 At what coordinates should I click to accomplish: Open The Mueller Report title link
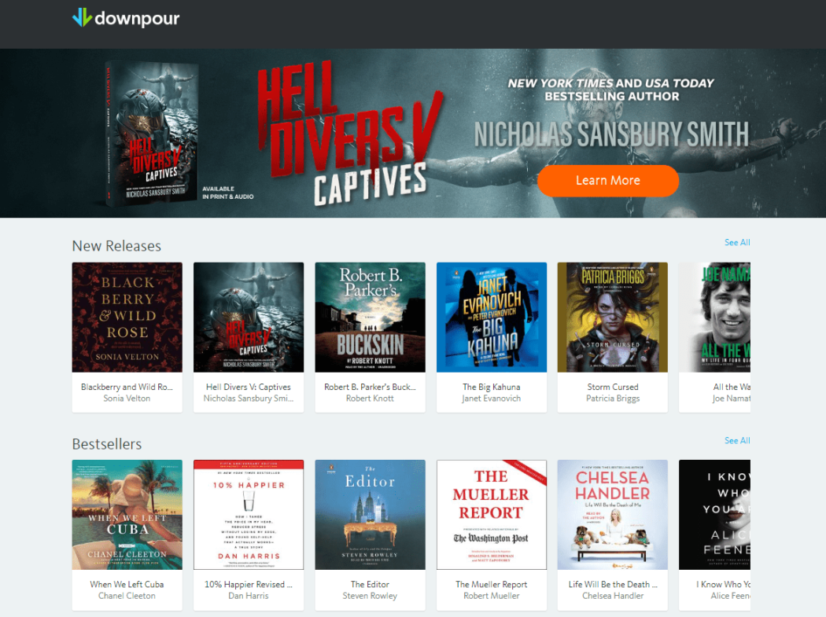click(492, 584)
